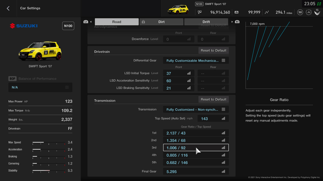Image resolution: width=323 pixels, height=181 pixels.
Task: Click the L1 previous tab arrow
Action: point(88,22)
